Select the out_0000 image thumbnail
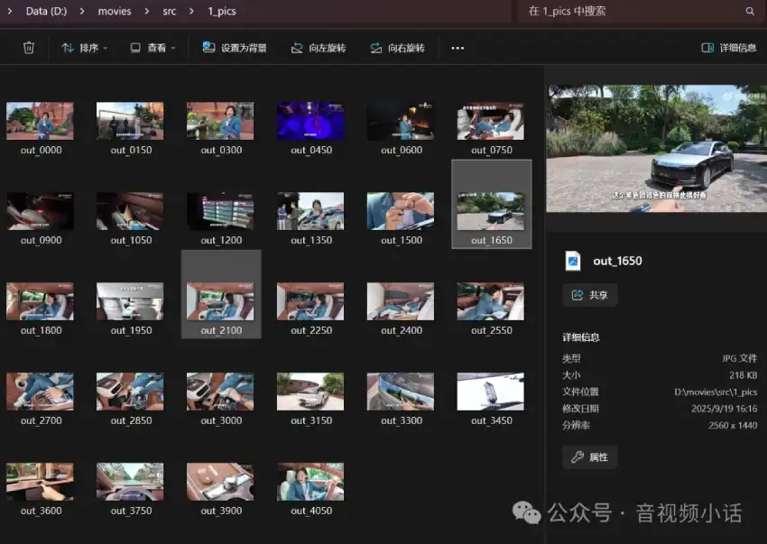Image resolution: width=767 pixels, height=544 pixels. pos(40,120)
